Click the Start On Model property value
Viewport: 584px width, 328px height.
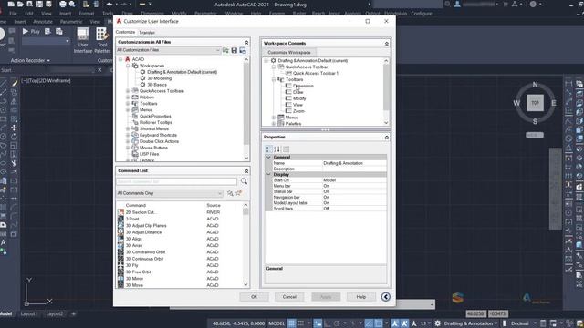(x=354, y=180)
